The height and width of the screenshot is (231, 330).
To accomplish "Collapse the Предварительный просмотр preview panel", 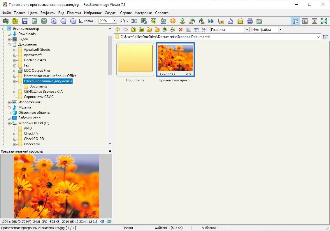I will point(110,151).
